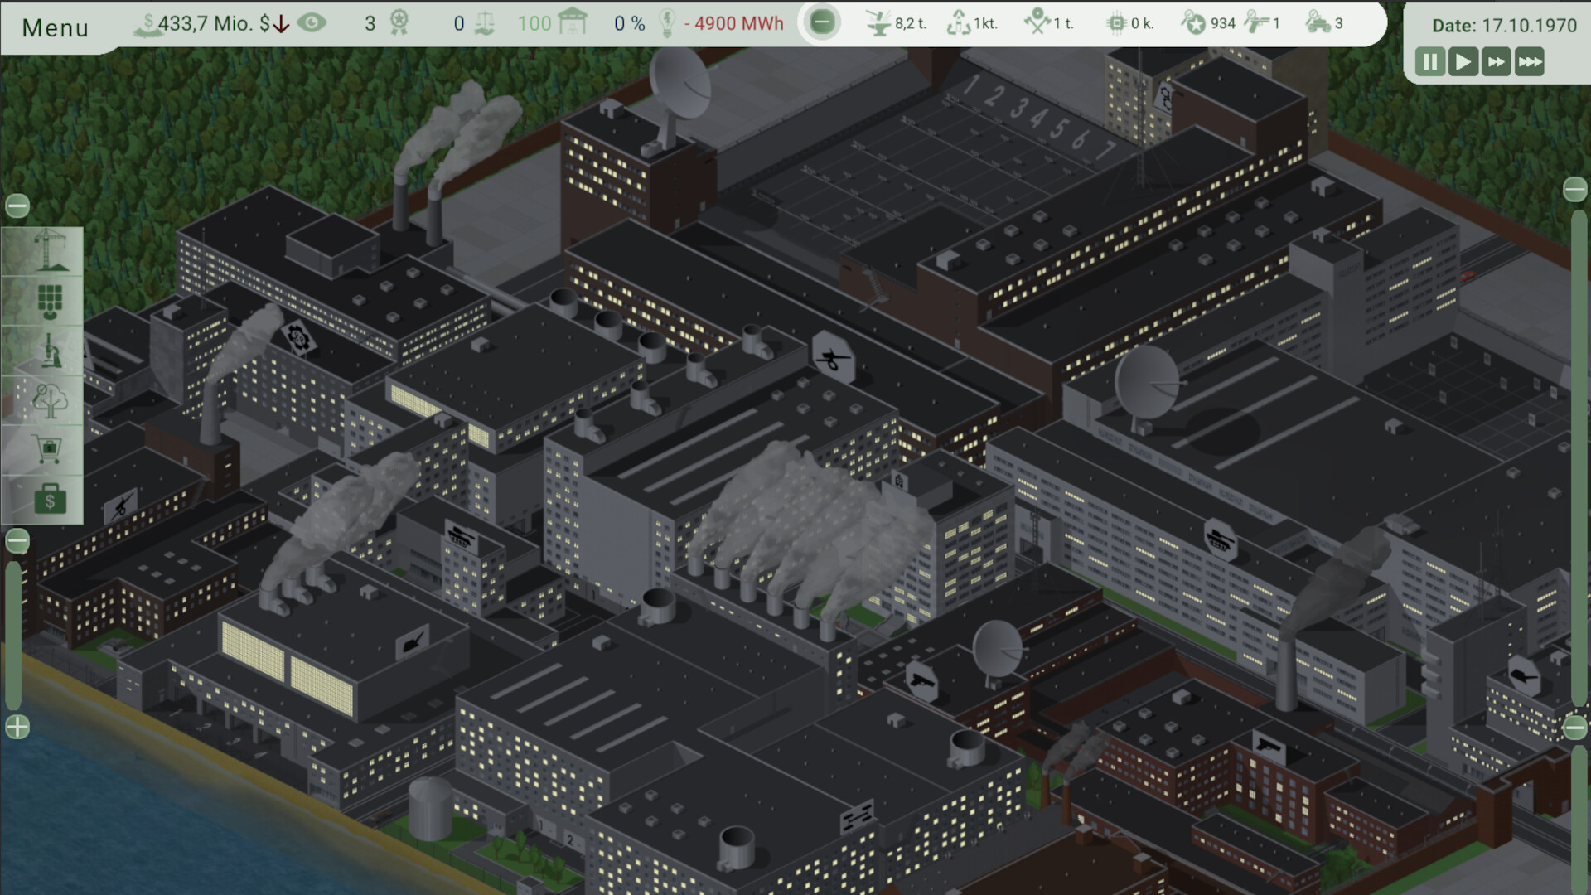Click the plus button under the left slider
Viewport: 1591px width, 895px height.
tap(17, 727)
